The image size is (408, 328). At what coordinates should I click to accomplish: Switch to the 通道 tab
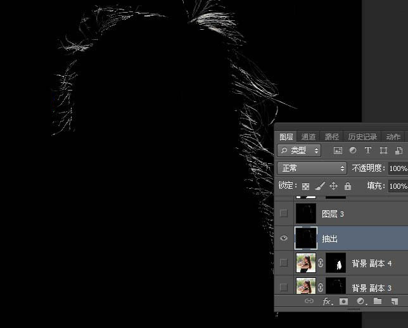tap(309, 137)
